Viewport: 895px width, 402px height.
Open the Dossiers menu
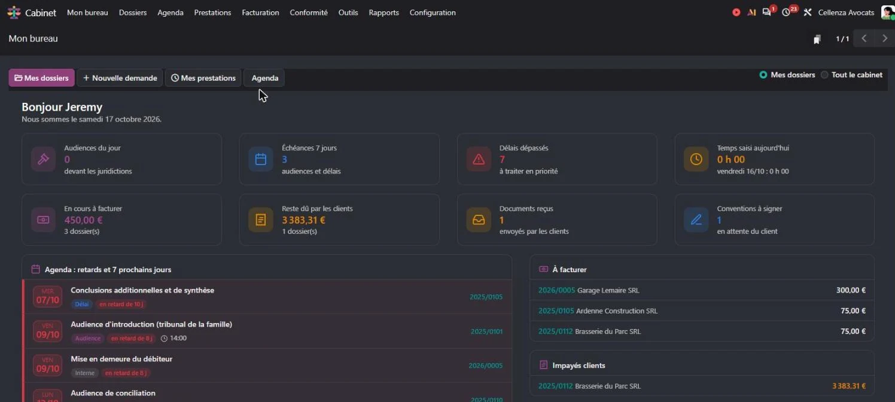tap(133, 13)
